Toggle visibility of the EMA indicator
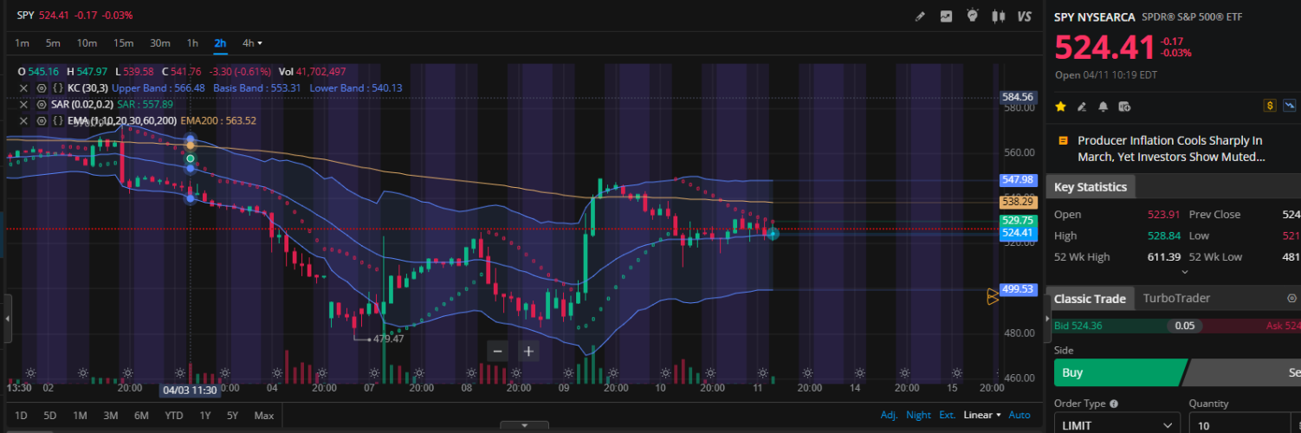The width and height of the screenshot is (1301, 433). pyautogui.click(x=41, y=120)
